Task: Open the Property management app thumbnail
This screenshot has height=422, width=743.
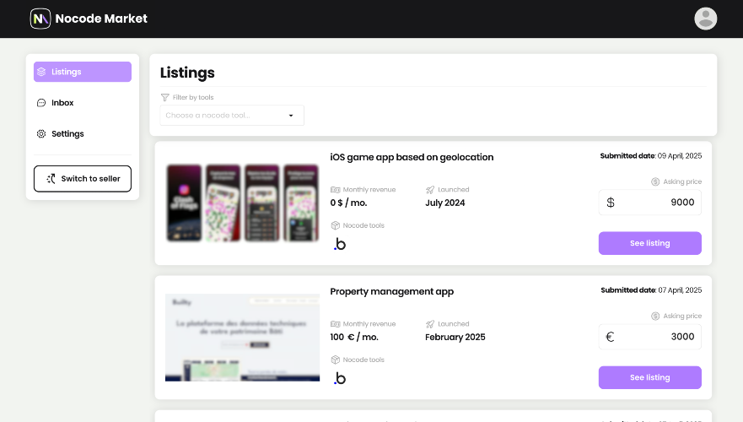Action: click(x=243, y=338)
